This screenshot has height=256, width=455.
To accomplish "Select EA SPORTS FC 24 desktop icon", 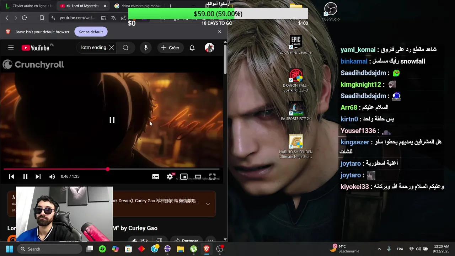I will [296, 111].
